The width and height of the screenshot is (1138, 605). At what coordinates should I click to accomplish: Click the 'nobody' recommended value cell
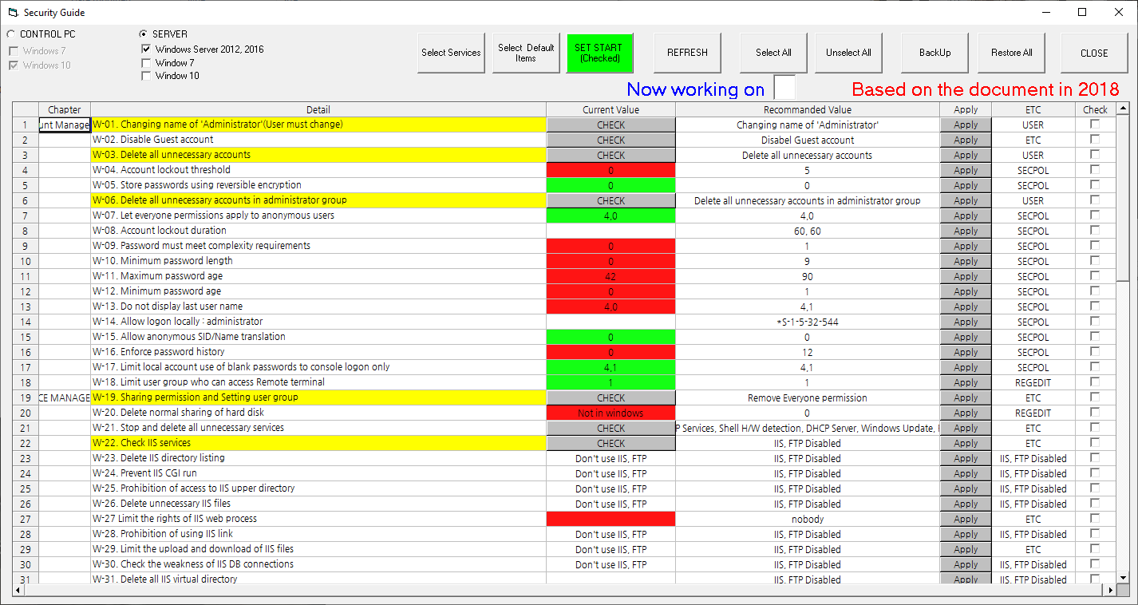(808, 519)
